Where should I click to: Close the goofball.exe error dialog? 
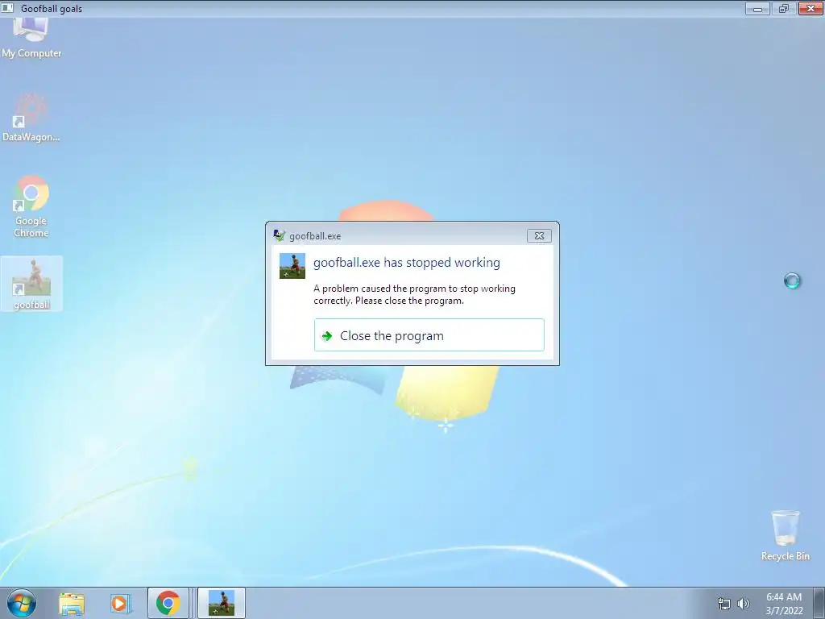pyautogui.click(x=539, y=236)
